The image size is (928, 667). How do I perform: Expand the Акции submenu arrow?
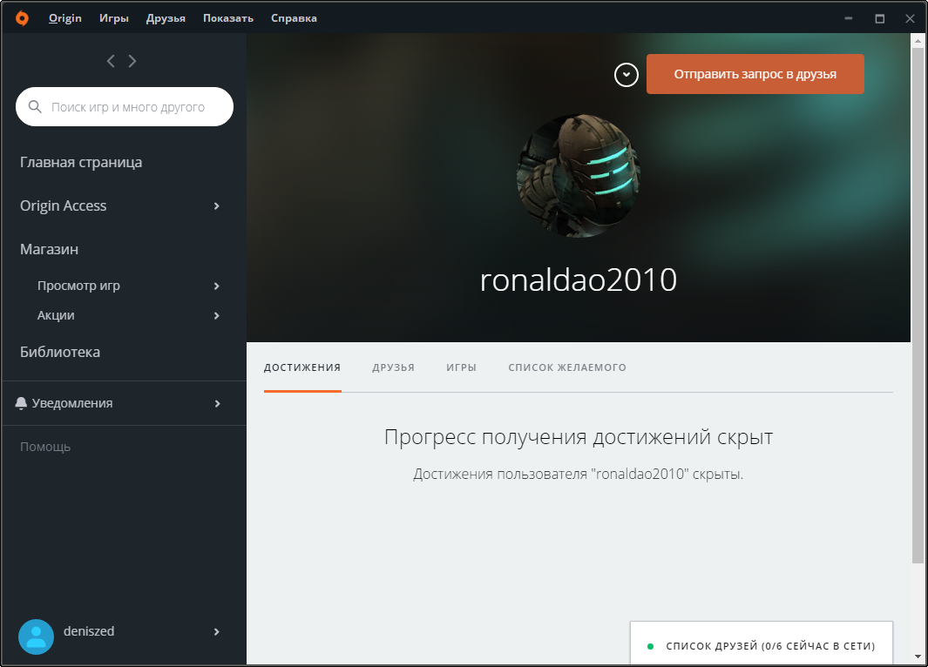coord(217,316)
